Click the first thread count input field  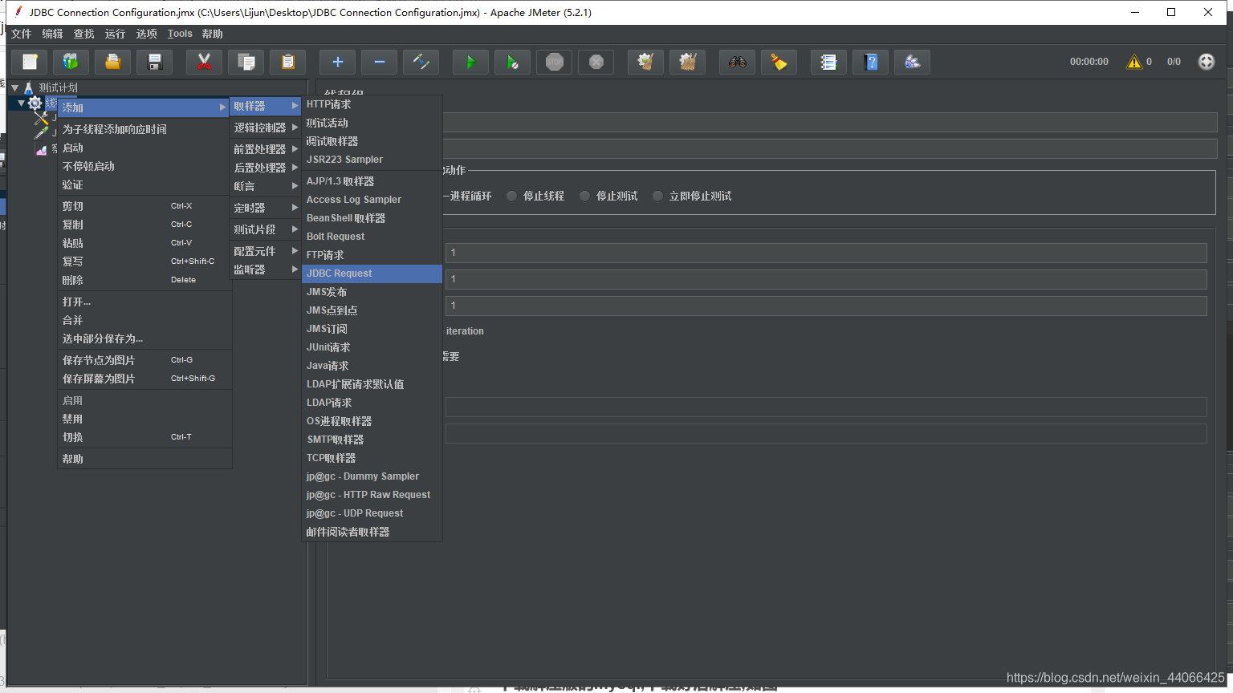(x=826, y=253)
